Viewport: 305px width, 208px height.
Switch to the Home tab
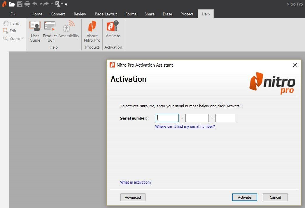point(37,14)
